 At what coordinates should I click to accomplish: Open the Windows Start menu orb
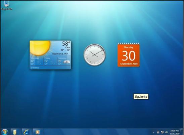tap(5, 132)
